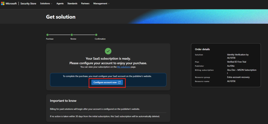The image size is (268, 124).
Task: Click the Get solution page heading
Action: coord(61,17)
